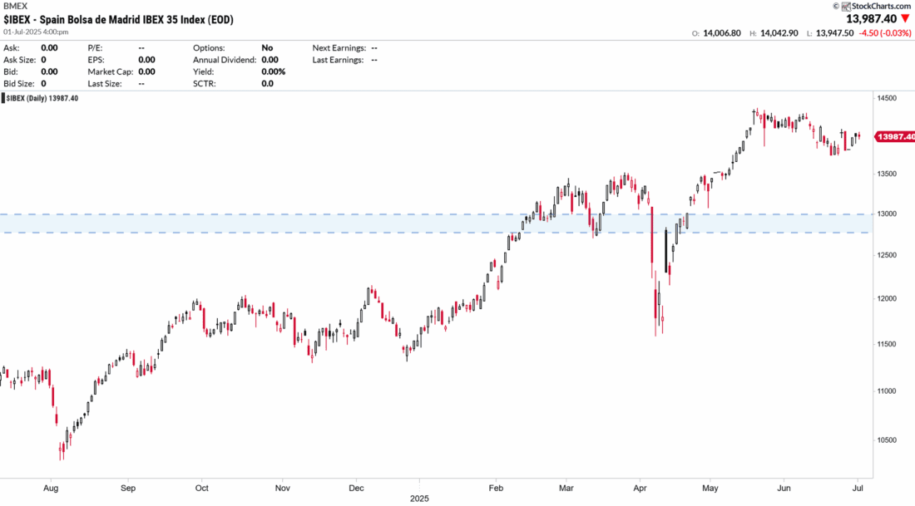The image size is (915, 506).
Task: Click the Last Earnings label
Action: coord(338,60)
